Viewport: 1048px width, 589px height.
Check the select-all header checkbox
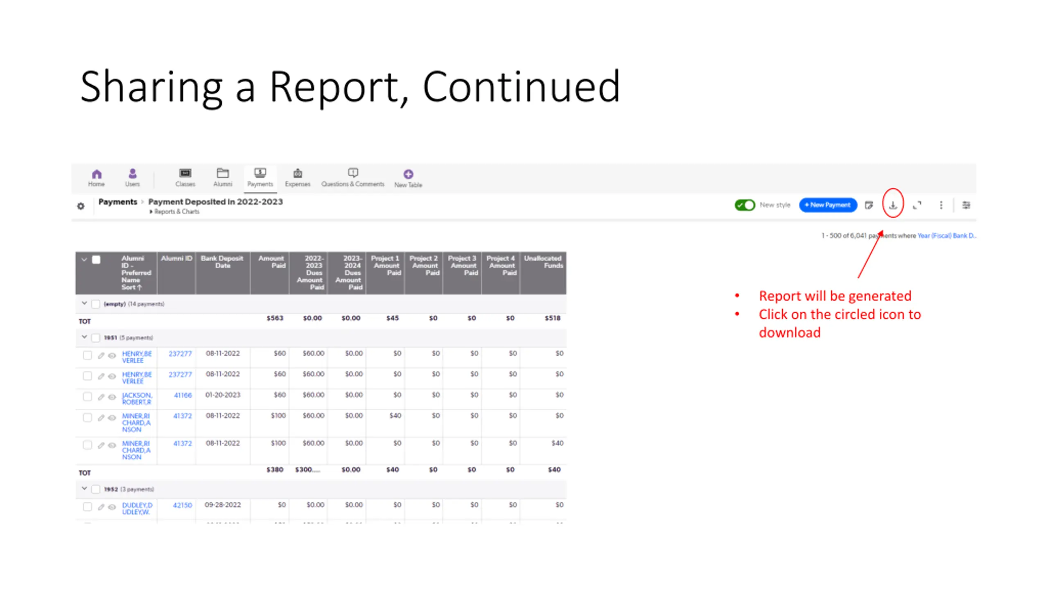point(96,260)
